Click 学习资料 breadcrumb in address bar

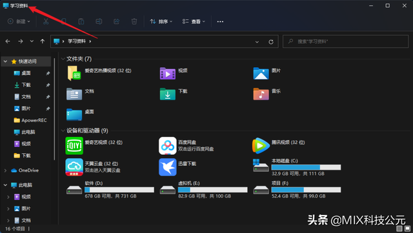click(77, 41)
